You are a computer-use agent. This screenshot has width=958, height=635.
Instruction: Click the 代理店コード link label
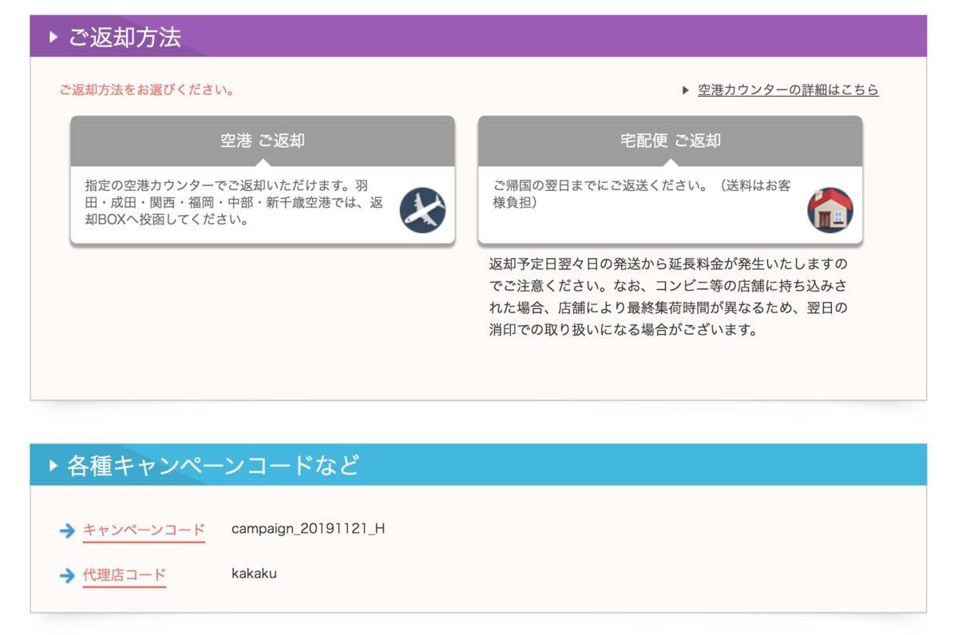(x=125, y=574)
